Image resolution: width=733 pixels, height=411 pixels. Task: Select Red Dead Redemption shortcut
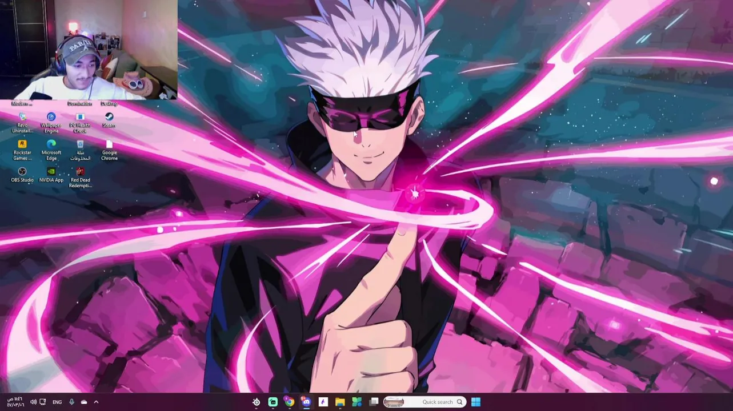(x=80, y=178)
